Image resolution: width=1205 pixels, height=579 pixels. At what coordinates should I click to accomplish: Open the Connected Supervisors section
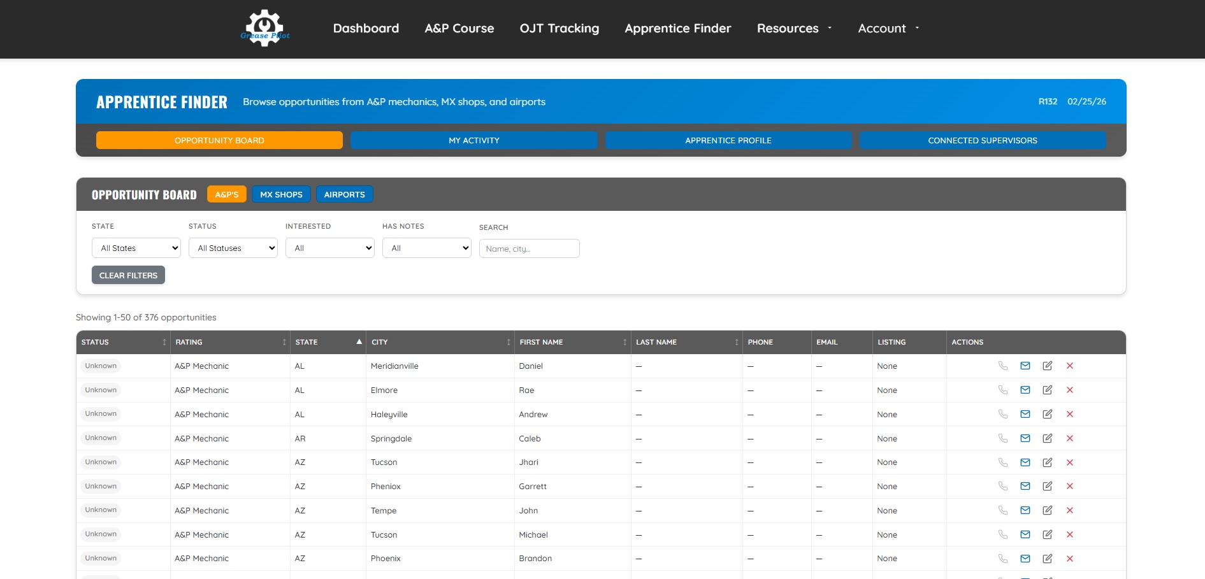click(983, 140)
